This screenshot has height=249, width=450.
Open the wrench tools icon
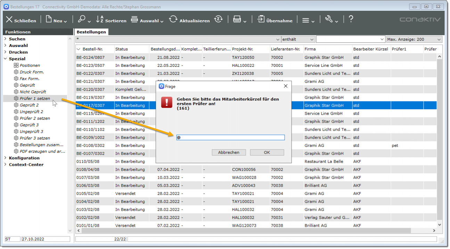click(329, 19)
